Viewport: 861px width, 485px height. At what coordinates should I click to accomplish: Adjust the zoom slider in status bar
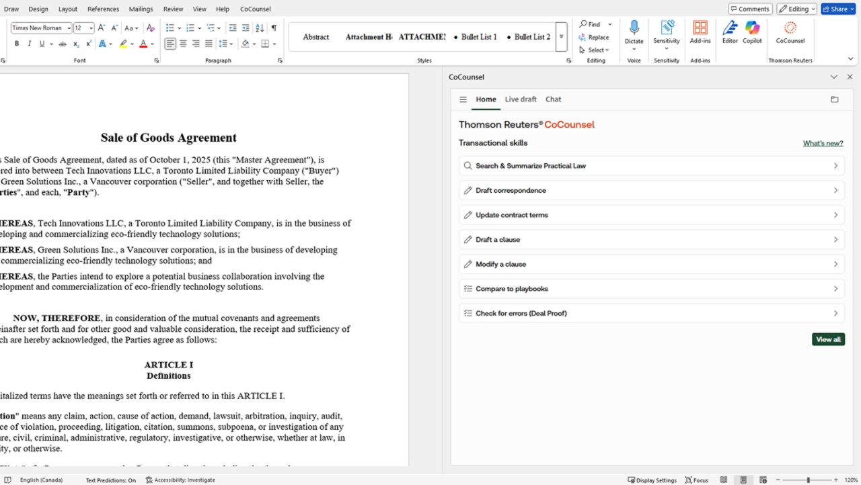[x=808, y=480]
